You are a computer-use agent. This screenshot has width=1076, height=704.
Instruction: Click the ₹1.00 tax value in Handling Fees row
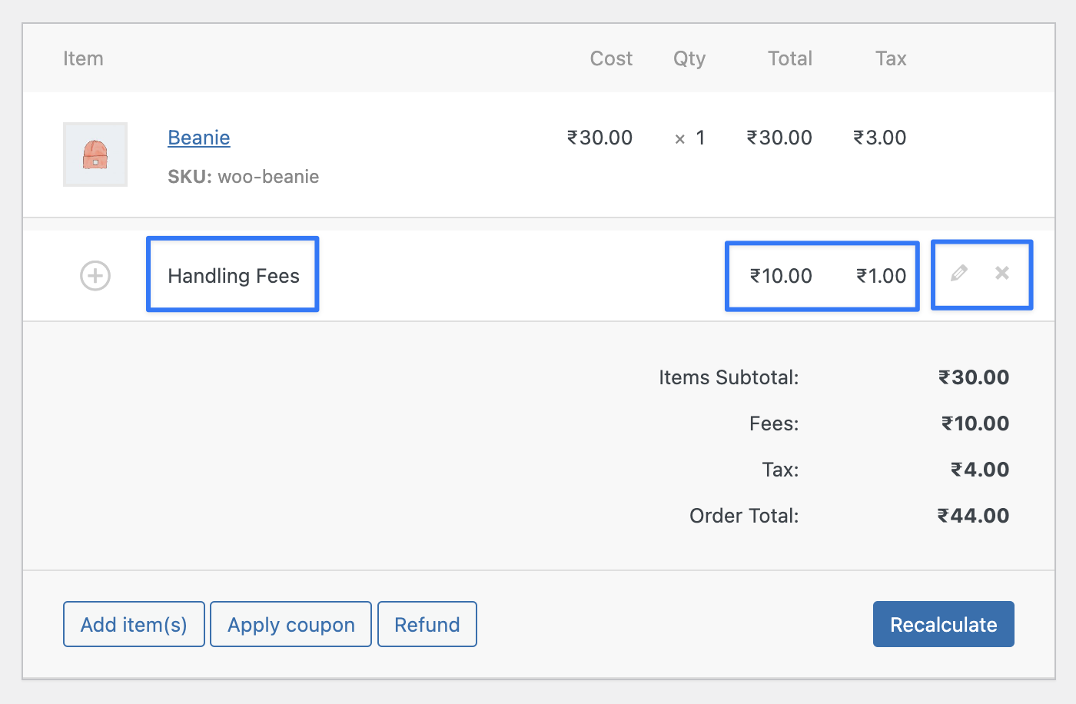[x=882, y=276]
